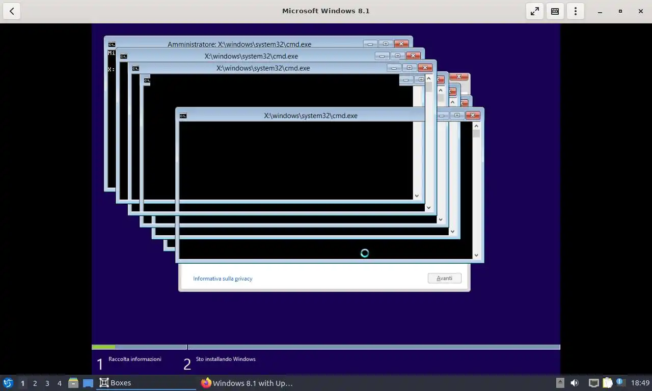Click the frontmost cmd.exe scrollbar down arrow
The image size is (652, 391).
[476, 256]
